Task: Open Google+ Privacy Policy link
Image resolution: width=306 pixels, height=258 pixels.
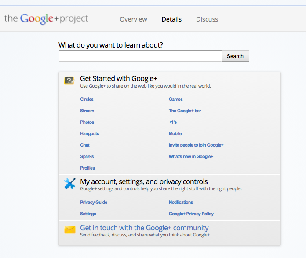Action: [191, 214]
